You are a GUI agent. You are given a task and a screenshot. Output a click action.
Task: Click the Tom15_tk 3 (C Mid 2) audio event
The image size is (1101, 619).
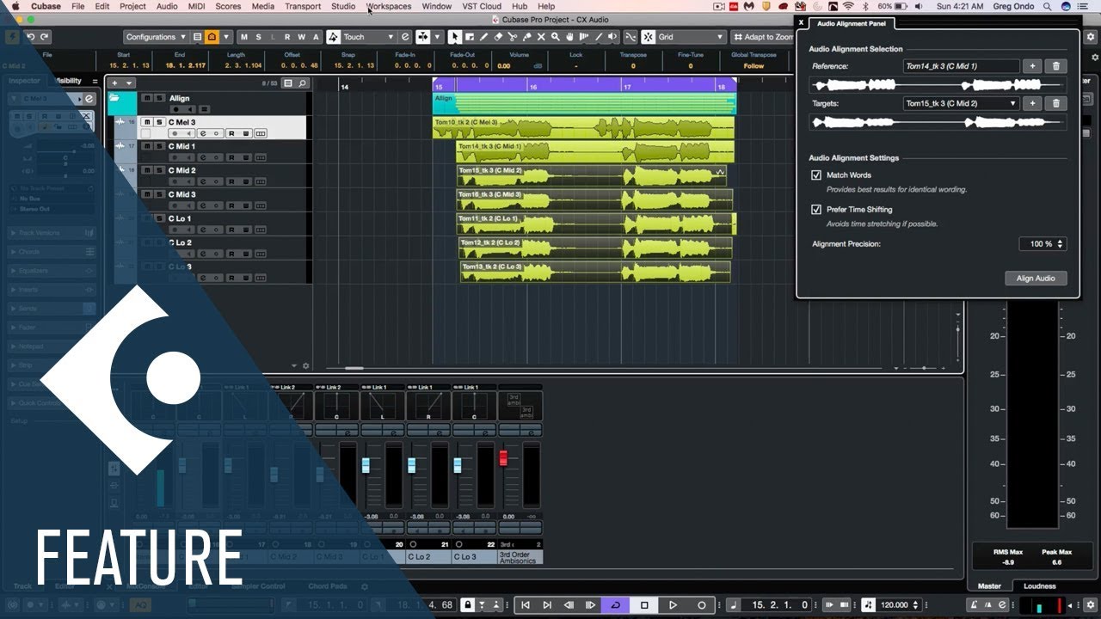(x=592, y=175)
